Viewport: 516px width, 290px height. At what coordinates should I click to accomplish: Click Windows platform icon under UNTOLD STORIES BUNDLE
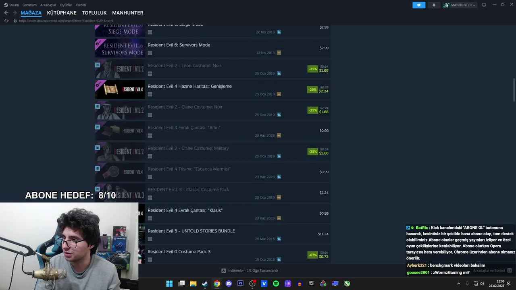(x=150, y=239)
